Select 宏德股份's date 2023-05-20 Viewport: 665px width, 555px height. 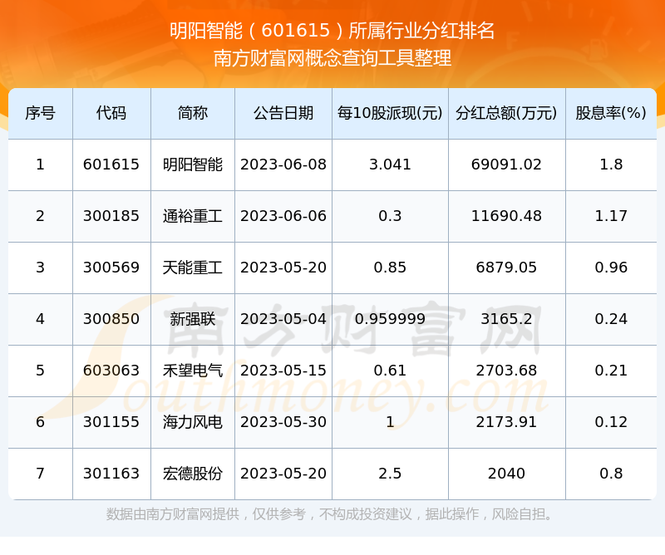283,474
